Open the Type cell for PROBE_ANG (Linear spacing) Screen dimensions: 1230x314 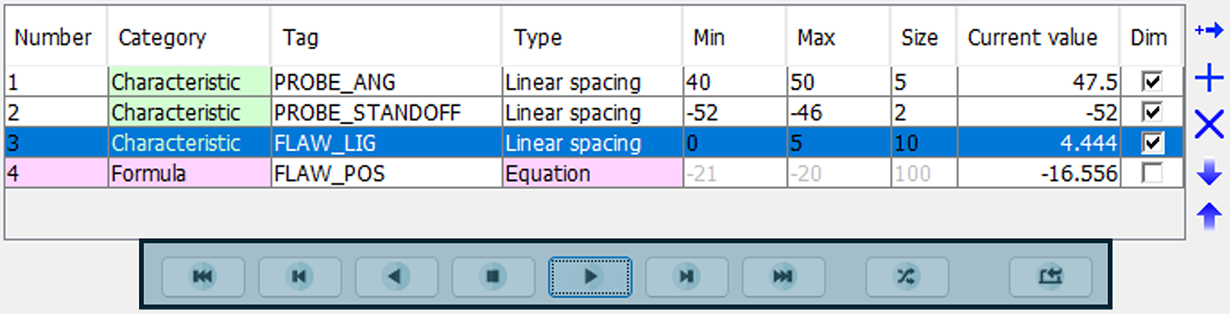point(592,82)
